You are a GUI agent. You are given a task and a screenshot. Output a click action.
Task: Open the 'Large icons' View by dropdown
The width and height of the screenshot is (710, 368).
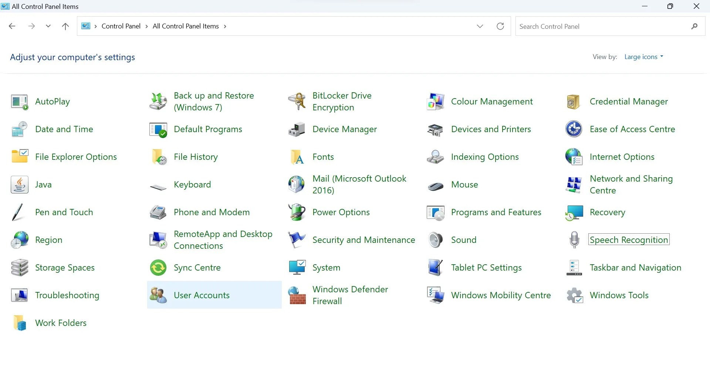pos(643,56)
